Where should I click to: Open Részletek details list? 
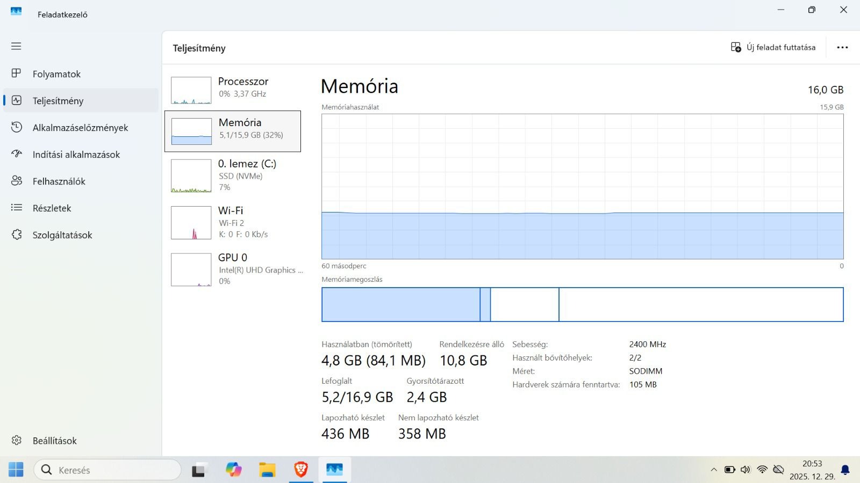coord(52,208)
